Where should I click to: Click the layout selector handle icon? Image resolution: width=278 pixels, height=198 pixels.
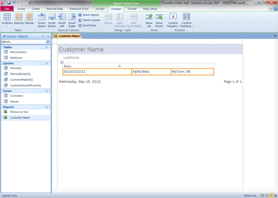click(61, 62)
